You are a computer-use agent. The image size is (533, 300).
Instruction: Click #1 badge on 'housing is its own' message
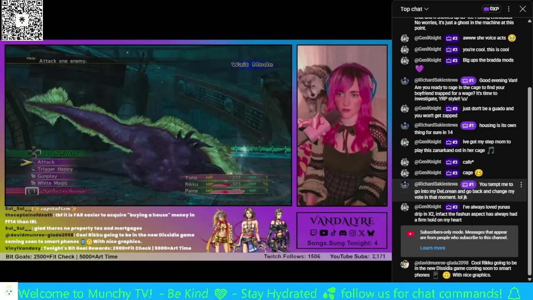[468, 125]
